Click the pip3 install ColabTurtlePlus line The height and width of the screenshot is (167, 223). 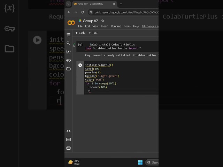112,45
